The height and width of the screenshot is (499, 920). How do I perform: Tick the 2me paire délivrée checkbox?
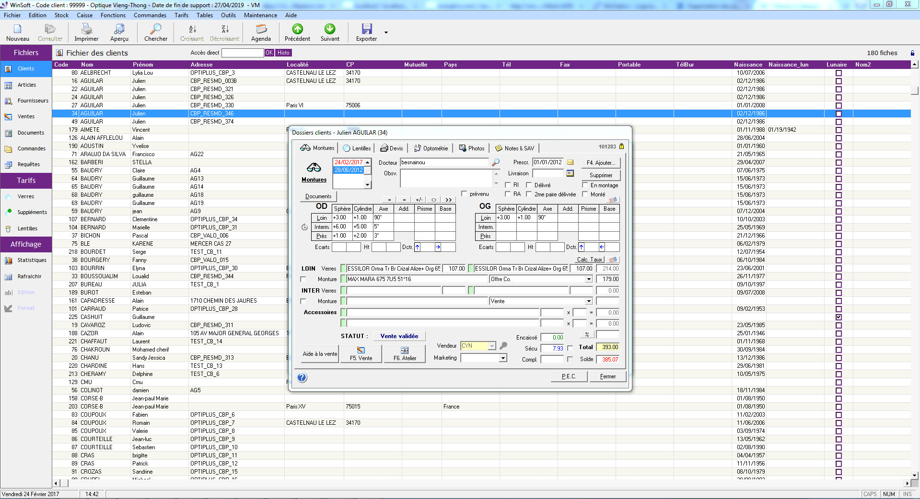[x=529, y=194]
